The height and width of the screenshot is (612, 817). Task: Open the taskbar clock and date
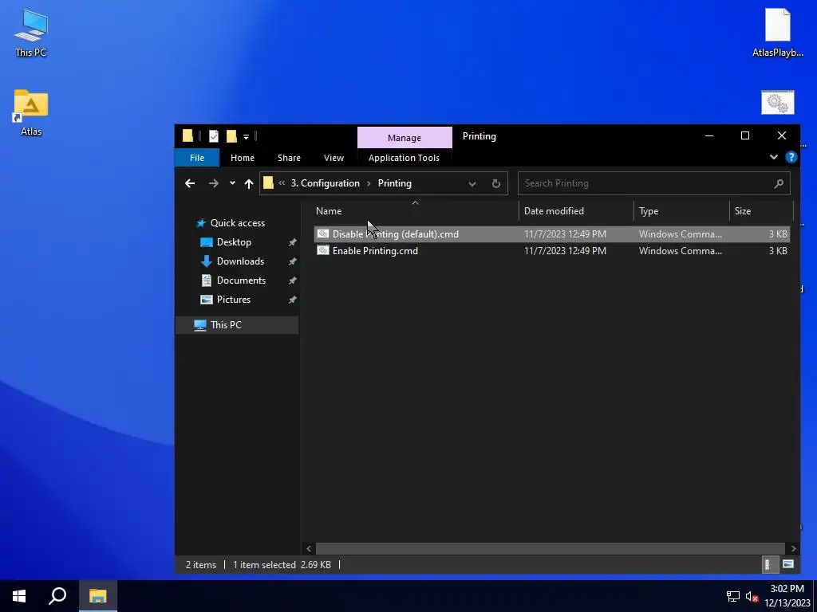pyautogui.click(x=787, y=596)
